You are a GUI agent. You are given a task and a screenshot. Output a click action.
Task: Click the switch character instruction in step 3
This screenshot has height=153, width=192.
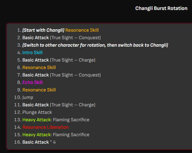click(95, 45)
